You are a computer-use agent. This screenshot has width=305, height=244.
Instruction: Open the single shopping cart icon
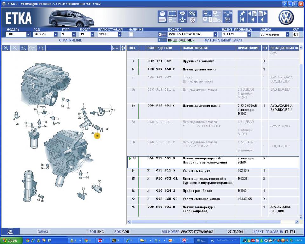[x=227, y=20]
